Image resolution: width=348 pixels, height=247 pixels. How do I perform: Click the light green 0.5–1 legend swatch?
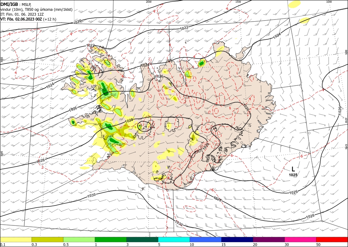tap(79, 239)
